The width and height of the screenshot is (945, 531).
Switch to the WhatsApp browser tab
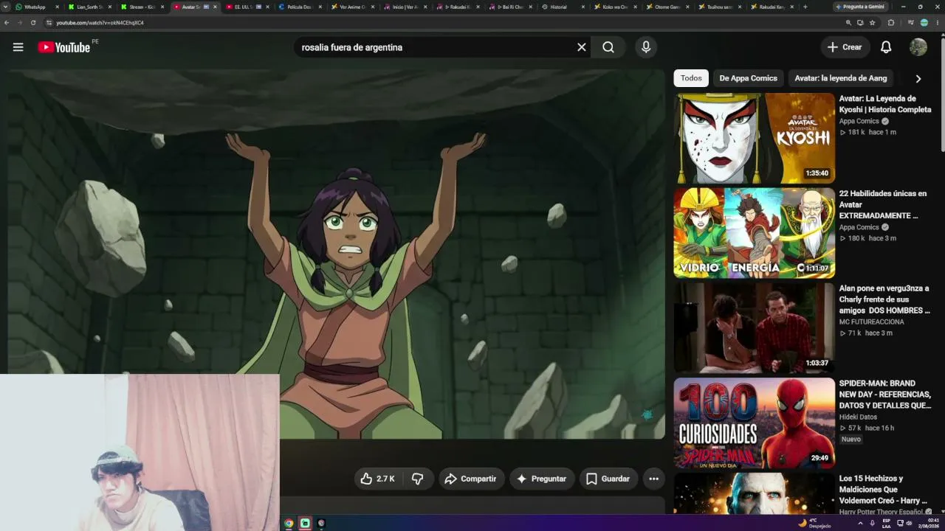coord(35,7)
